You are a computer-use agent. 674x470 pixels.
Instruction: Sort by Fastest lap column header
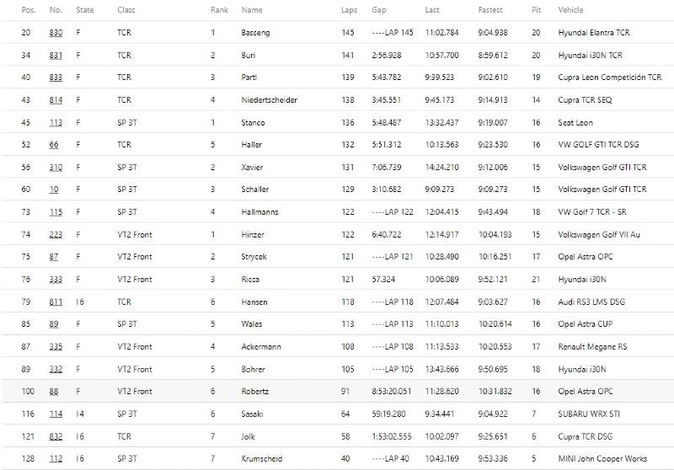pos(490,10)
